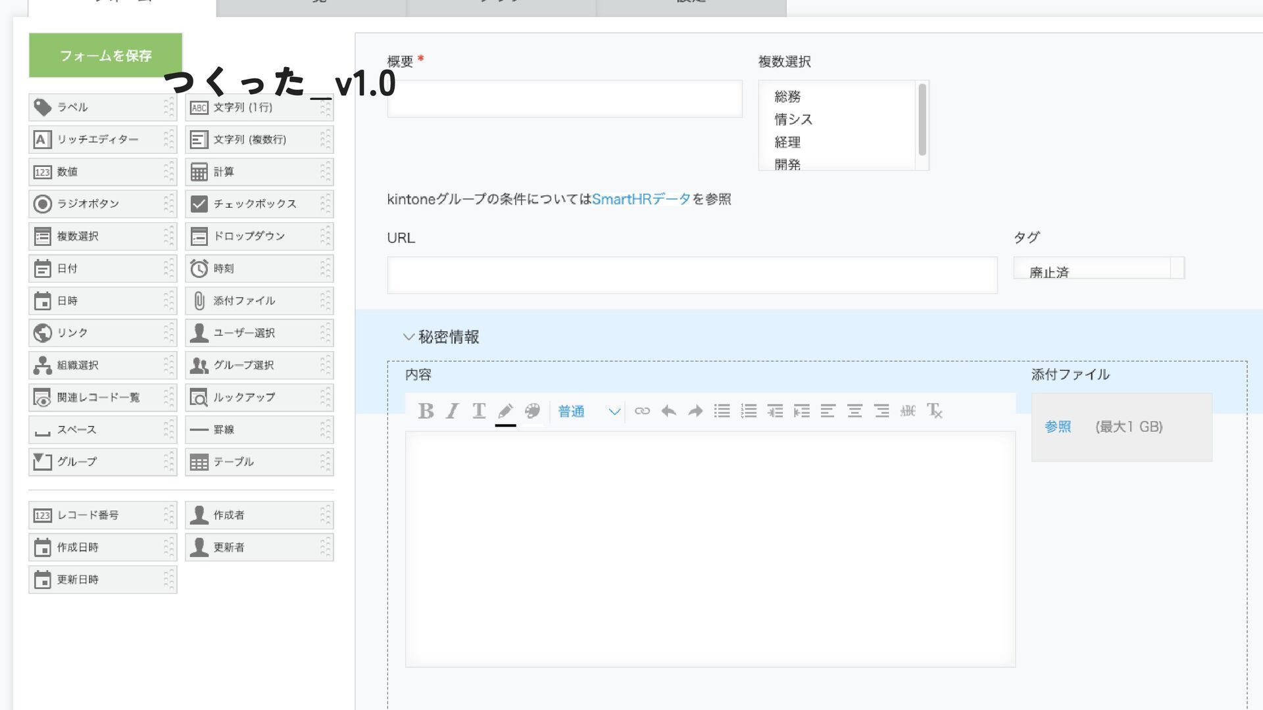Click inside the URL input field

pyautogui.click(x=692, y=275)
